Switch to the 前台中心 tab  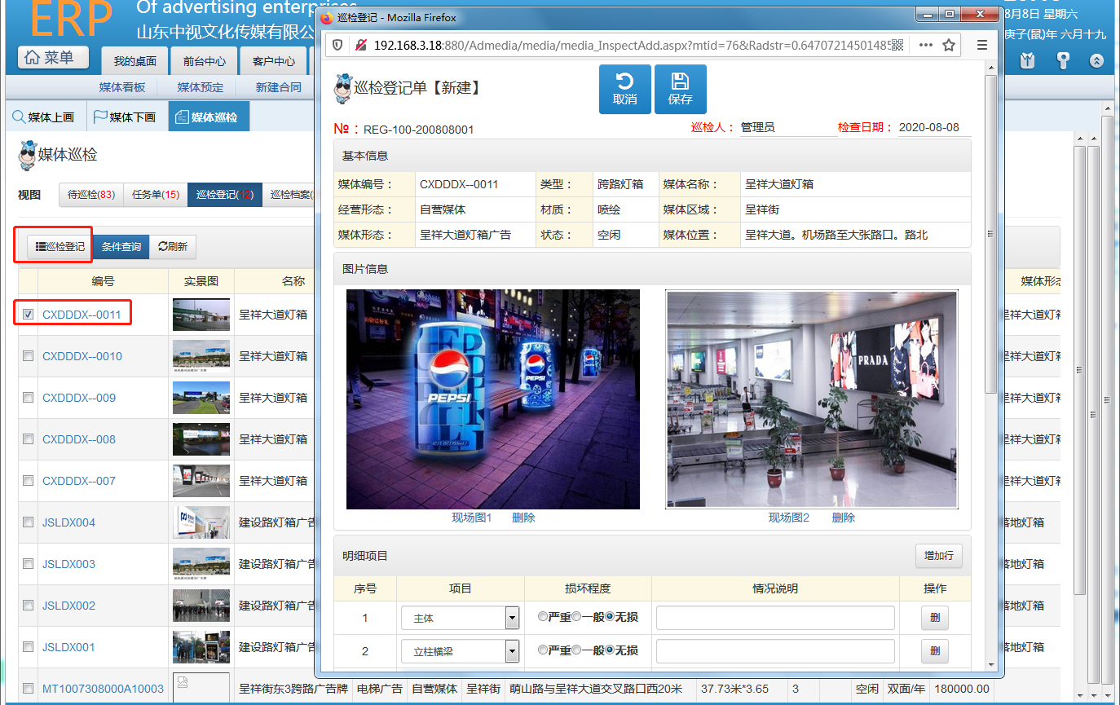tap(205, 61)
